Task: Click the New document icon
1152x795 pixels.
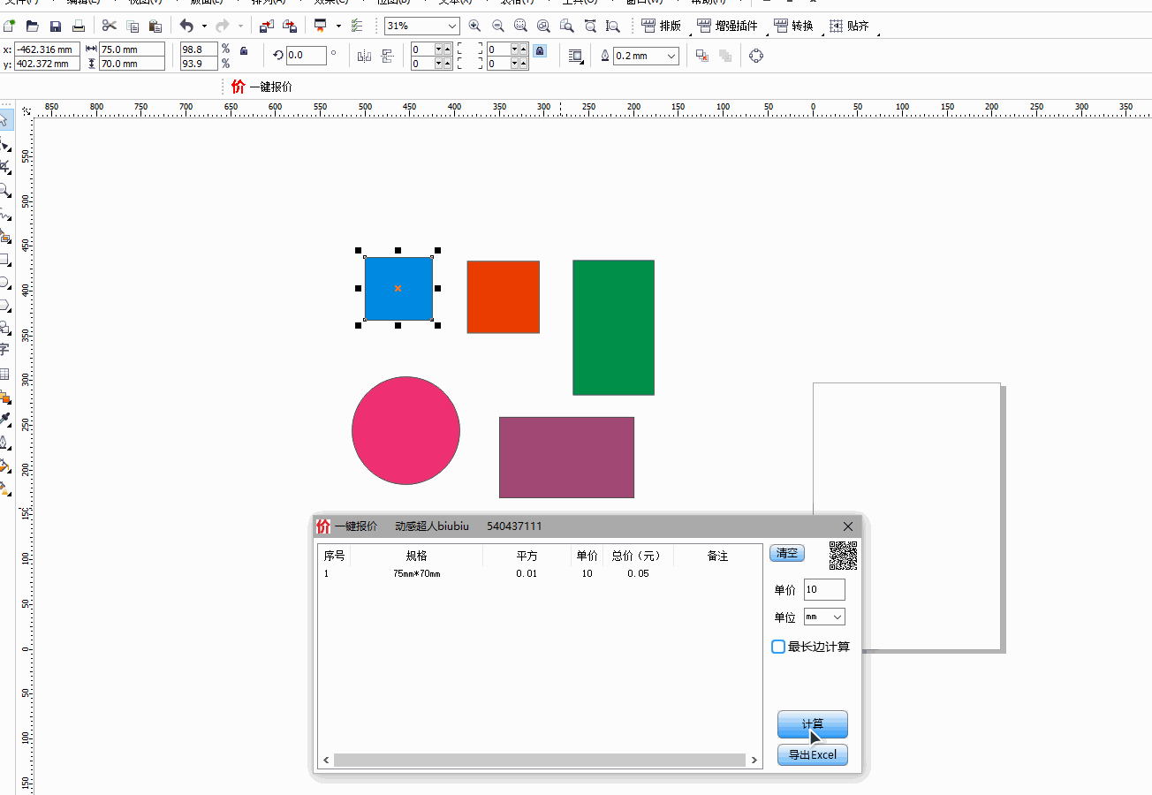Action: (x=9, y=26)
